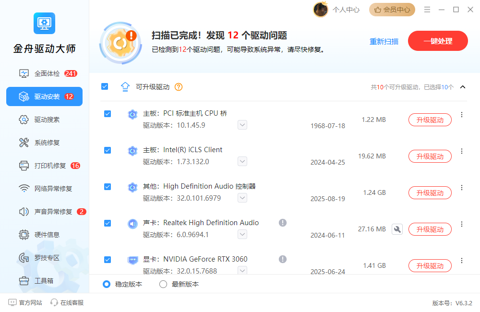The height and width of the screenshot is (312, 480).
Task: Open more options for High Definition Audio 控制器
Action: click(x=462, y=188)
